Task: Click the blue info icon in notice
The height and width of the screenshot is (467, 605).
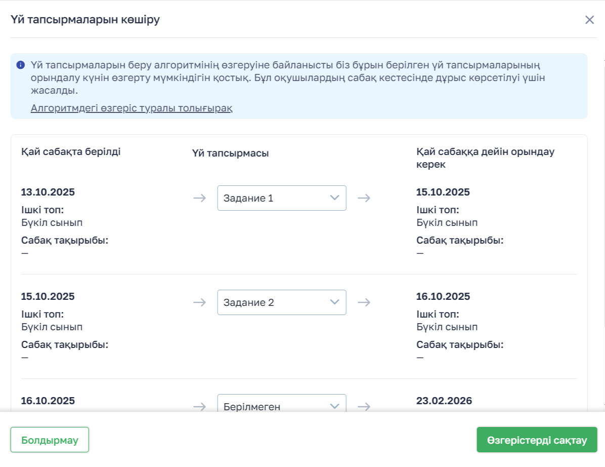Action: tap(21, 65)
